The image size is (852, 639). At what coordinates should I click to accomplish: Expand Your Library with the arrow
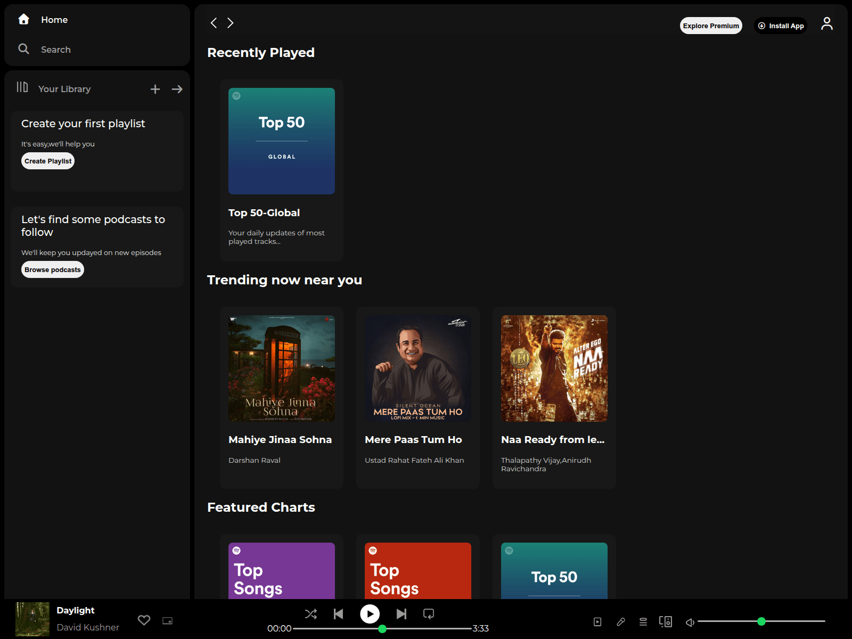click(177, 89)
